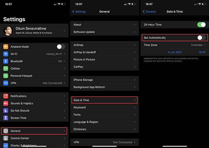
Task: Open Time Zone Colombo chevron
Action: (x=205, y=45)
